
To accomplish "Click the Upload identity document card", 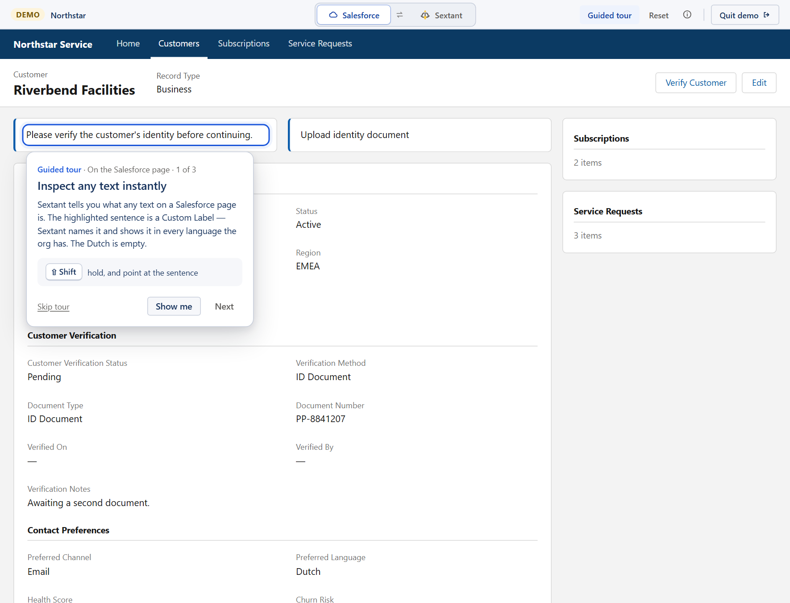I will point(420,135).
